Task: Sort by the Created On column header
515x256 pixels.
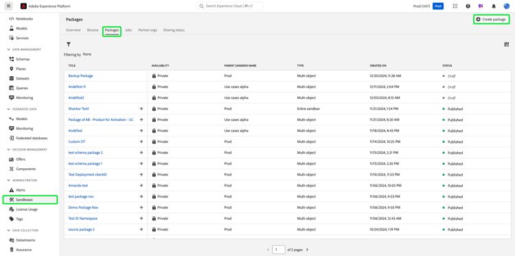Action: 378,66
